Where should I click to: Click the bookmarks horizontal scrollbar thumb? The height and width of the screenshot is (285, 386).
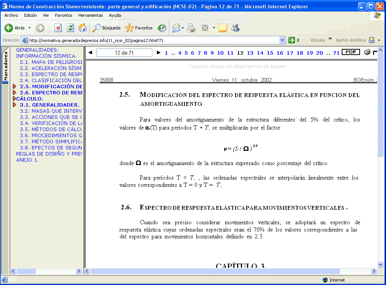[x=26, y=271]
